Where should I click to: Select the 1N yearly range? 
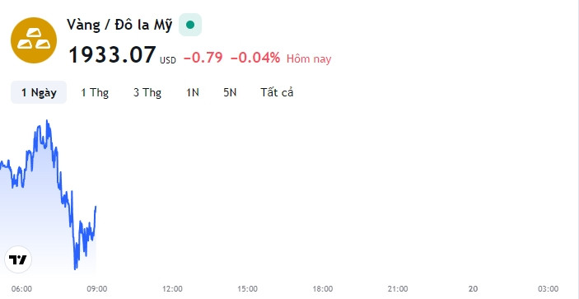tap(193, 92)
